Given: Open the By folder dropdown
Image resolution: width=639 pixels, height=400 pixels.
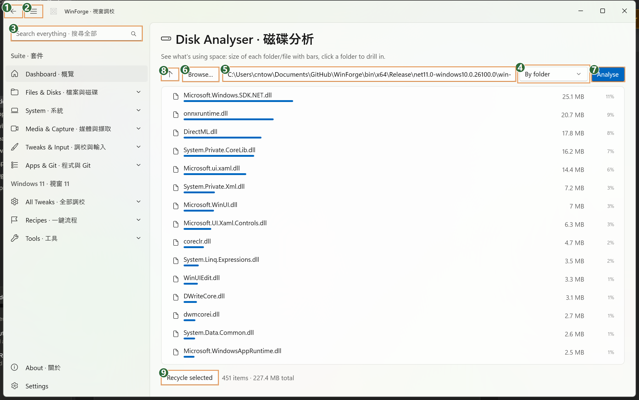Looking at the screenshot, I should coord(553,74).
